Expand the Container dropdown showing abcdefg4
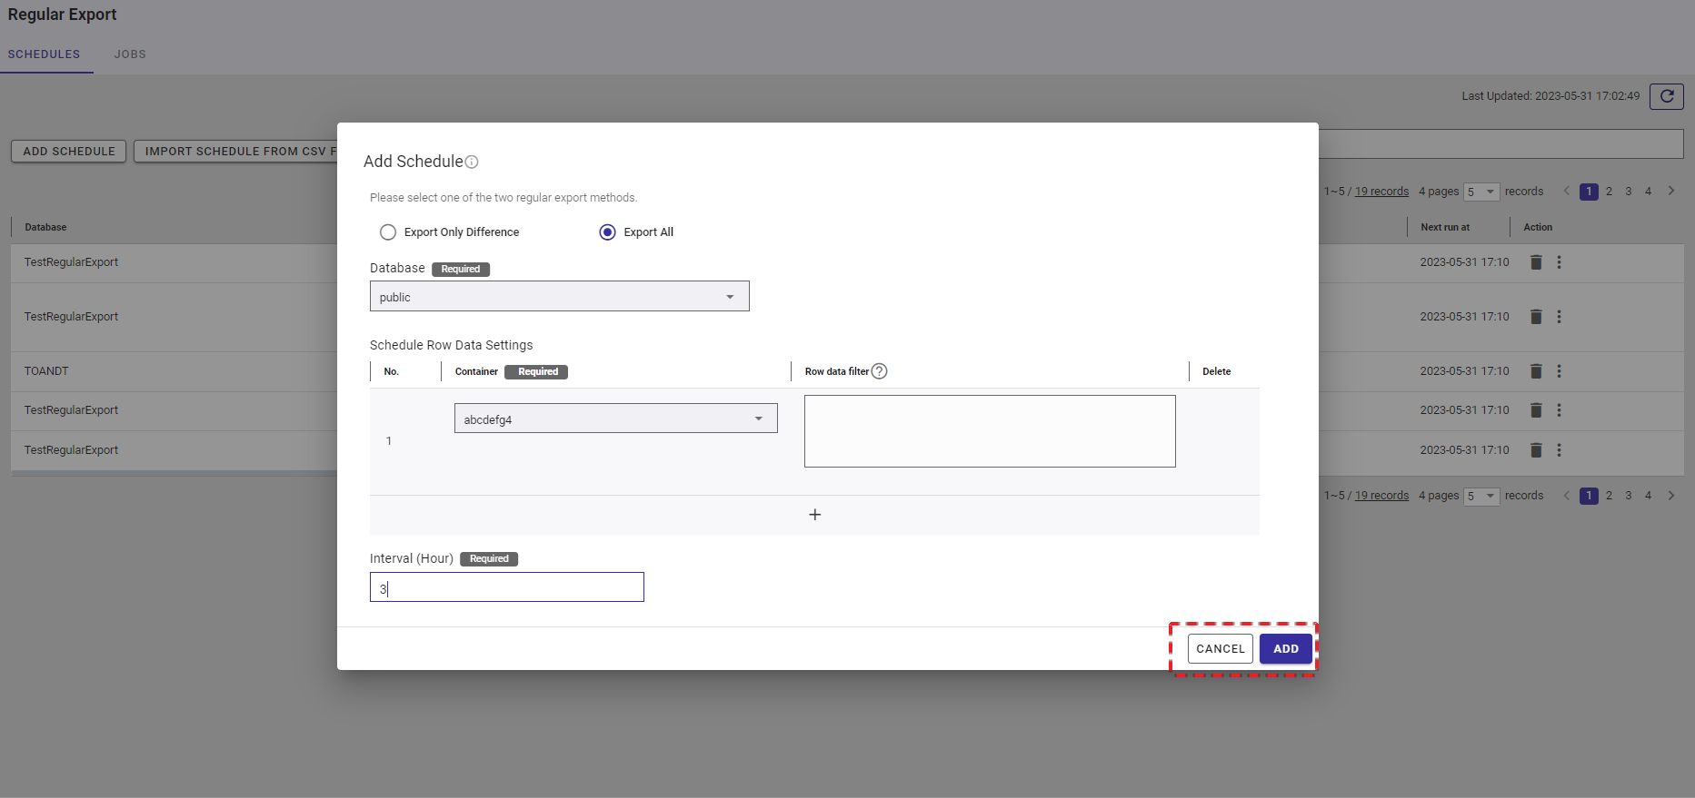Viewport: 1695px width, 798px height. 615,419
